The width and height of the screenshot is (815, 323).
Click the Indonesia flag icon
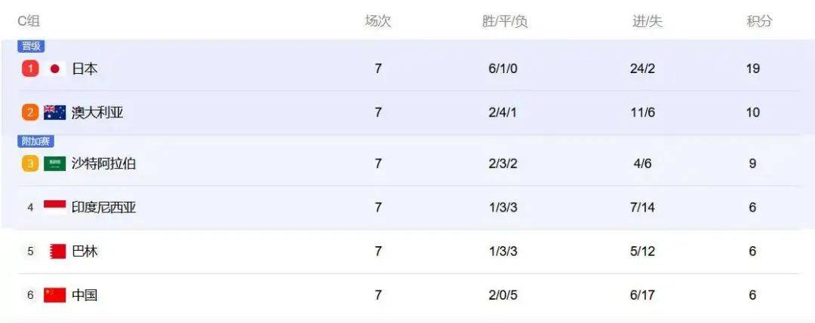coord(54,207)
